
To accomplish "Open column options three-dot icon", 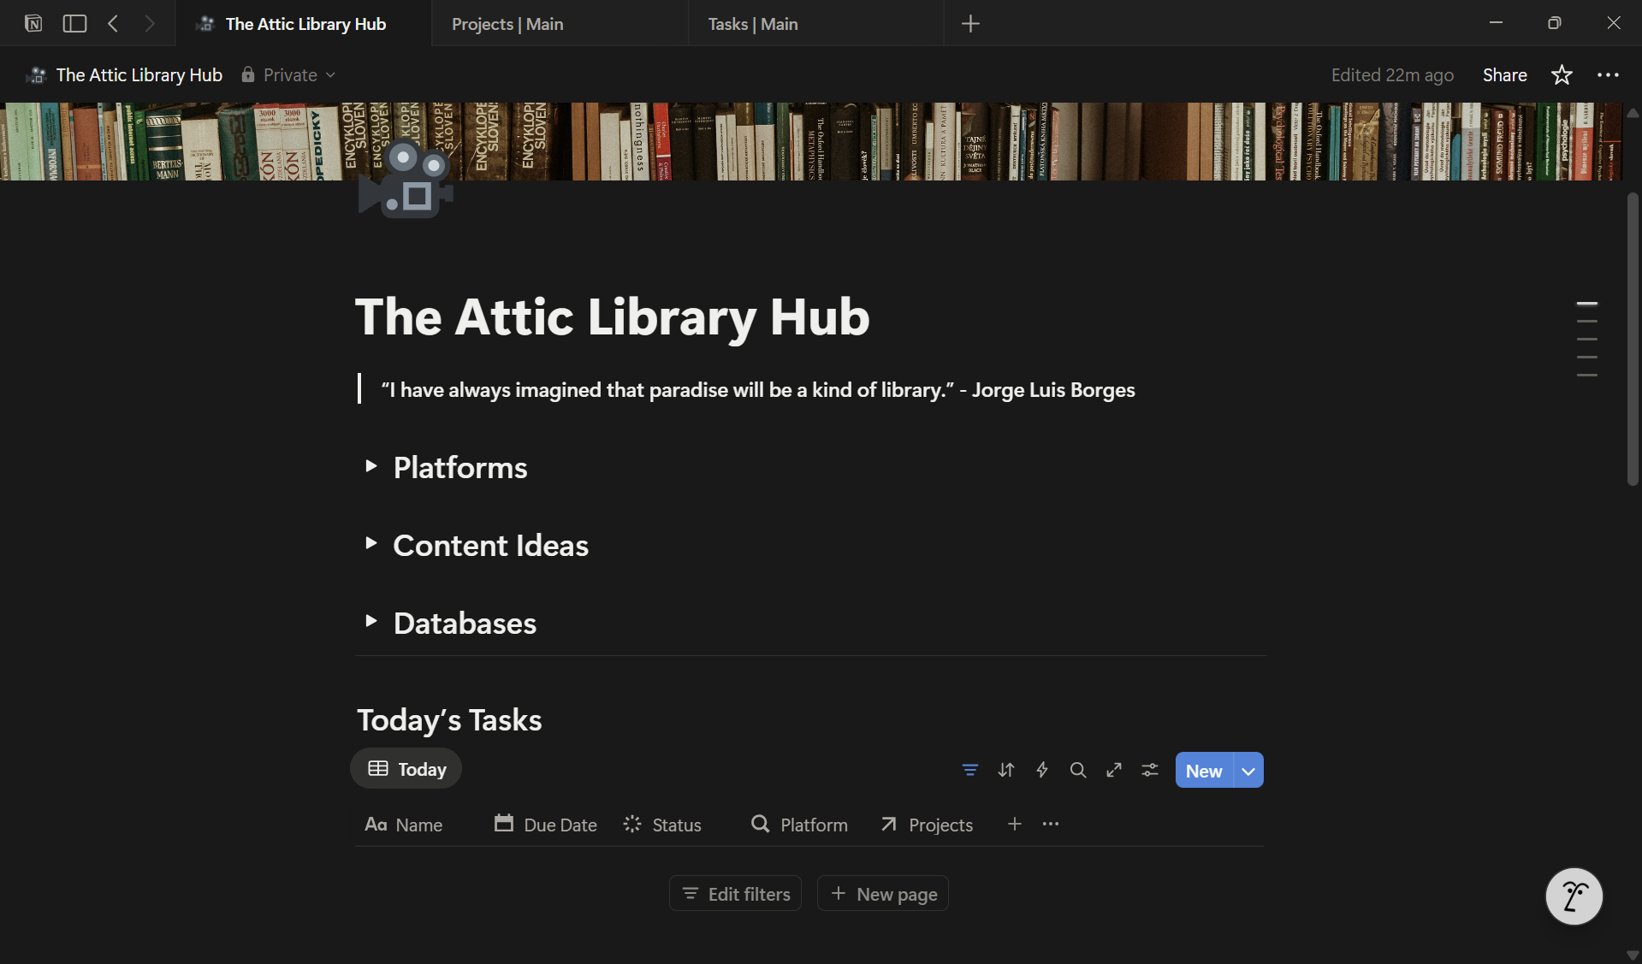I will [x=1051, y=824].
